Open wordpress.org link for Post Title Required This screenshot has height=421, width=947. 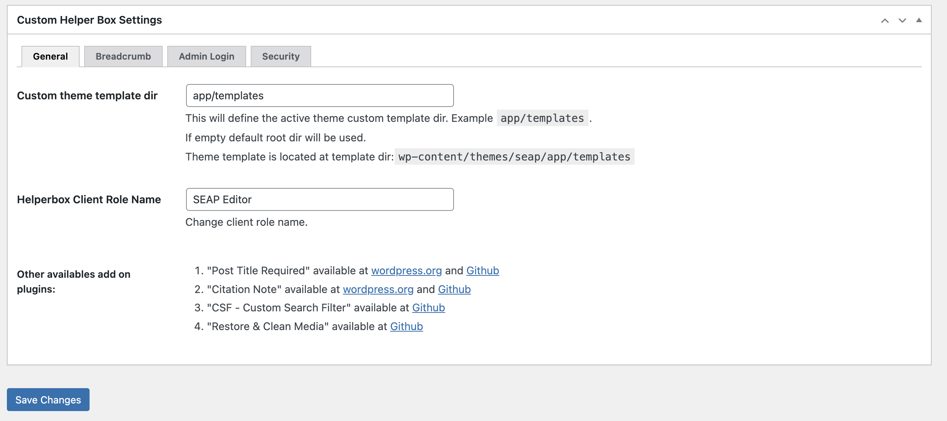click(407, 270)
